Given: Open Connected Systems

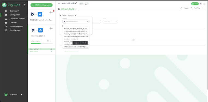Looking at the screenshot, I should [17, 19].
